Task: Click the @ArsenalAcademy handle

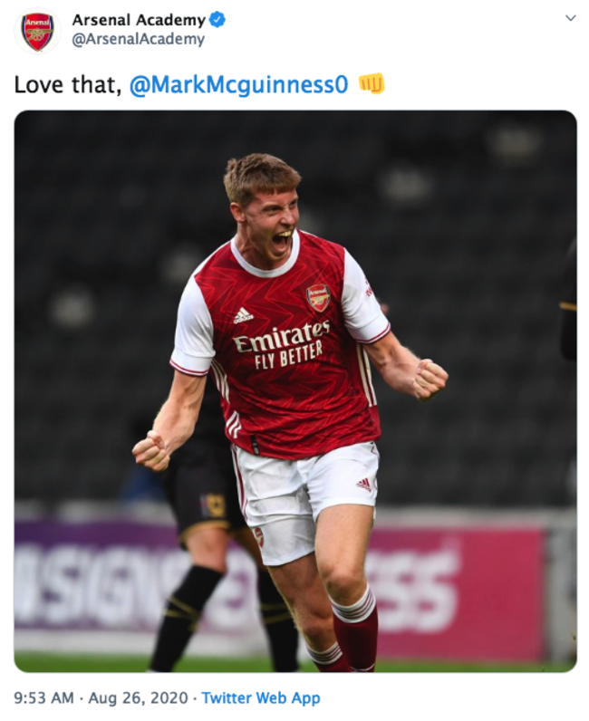Action: point(138,40)
